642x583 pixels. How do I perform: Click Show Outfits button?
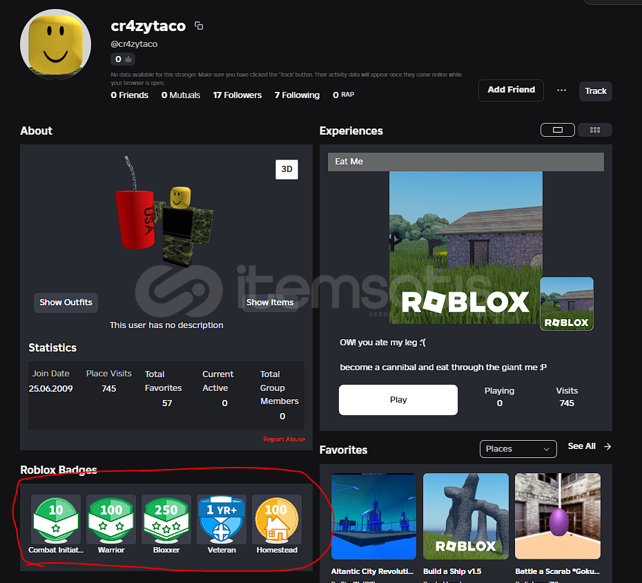[x=66, y=303]
